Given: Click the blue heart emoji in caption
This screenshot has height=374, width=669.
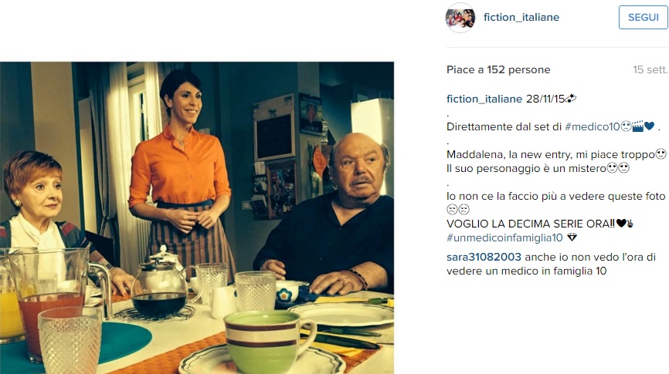Looking at the screenshot, I should click(x=649, y=126).
